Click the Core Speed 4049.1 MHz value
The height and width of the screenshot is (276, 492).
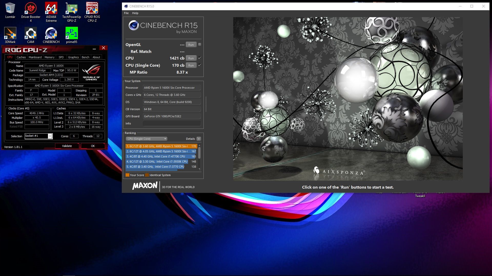pyautogui.click(x=37, y=113)
